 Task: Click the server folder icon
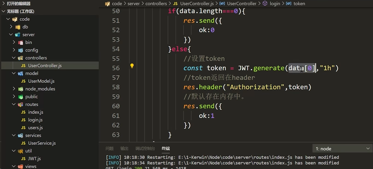[x=18, y=35]
